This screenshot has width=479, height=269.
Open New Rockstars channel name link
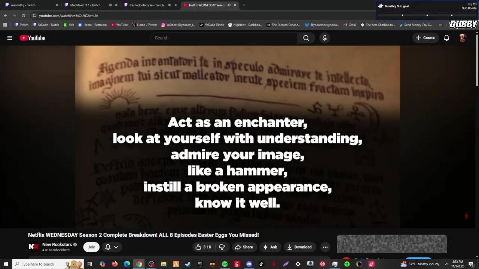pos(57,245)
